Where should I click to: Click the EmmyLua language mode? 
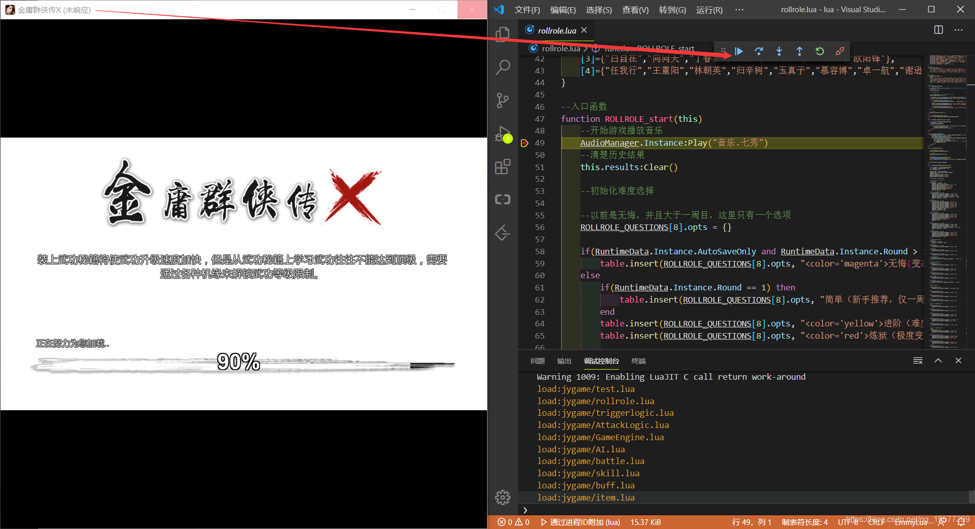(x=911, y=522)
